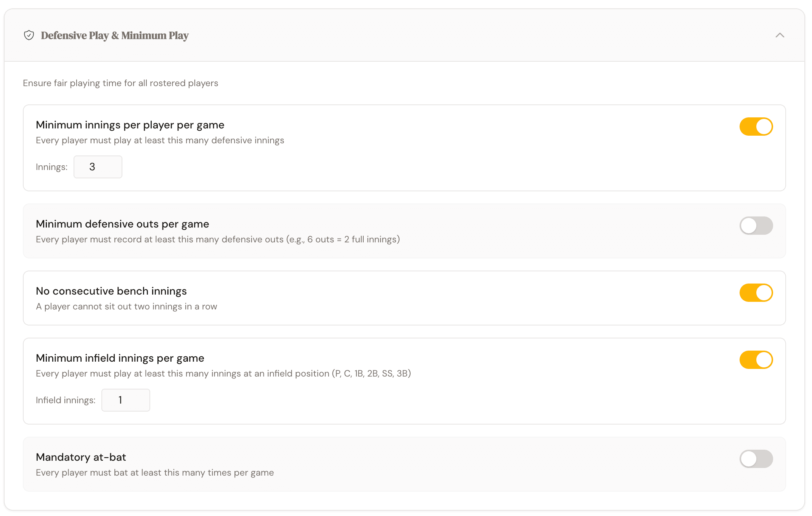This screenshot has height=516, width=812.
Task: Collapse the Defensive Play & Minimum Play section
Action: (780, 35)
